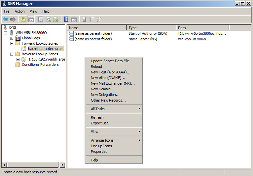Open the All Tasks submenu
Screen dimensions: 253x176
coord(114,109)
